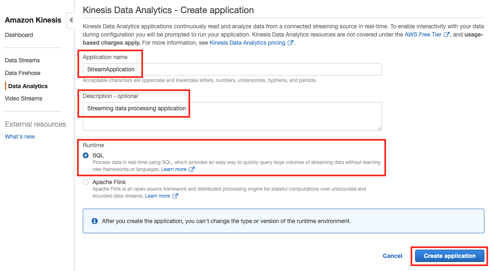493x271 pixels.
Task: Click Cancel to abort application creation
Action: click(392, 255)
